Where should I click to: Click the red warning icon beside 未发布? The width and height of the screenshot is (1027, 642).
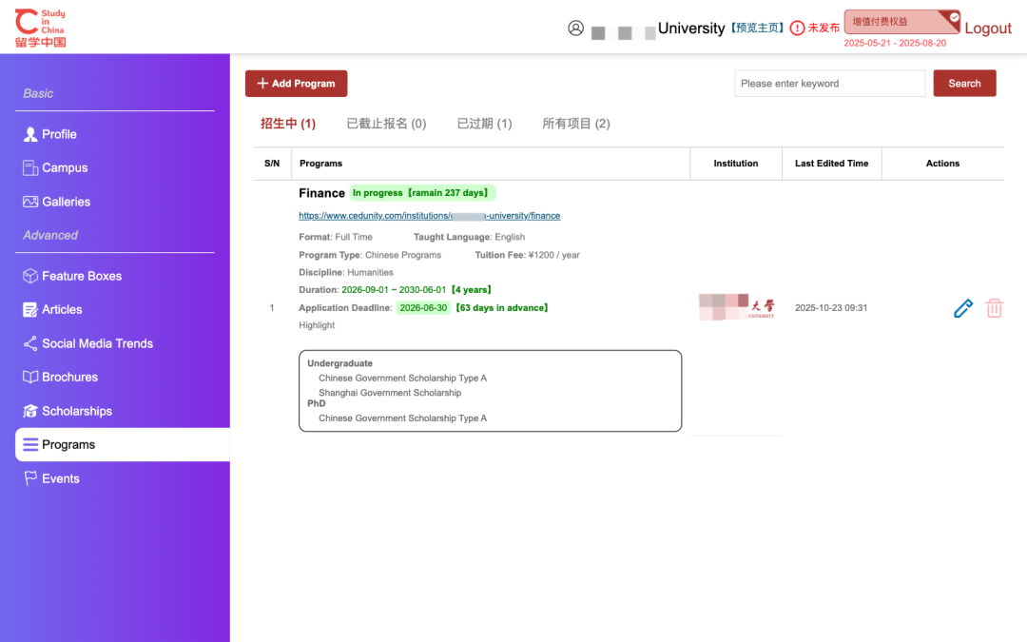(x=797, y=29)
